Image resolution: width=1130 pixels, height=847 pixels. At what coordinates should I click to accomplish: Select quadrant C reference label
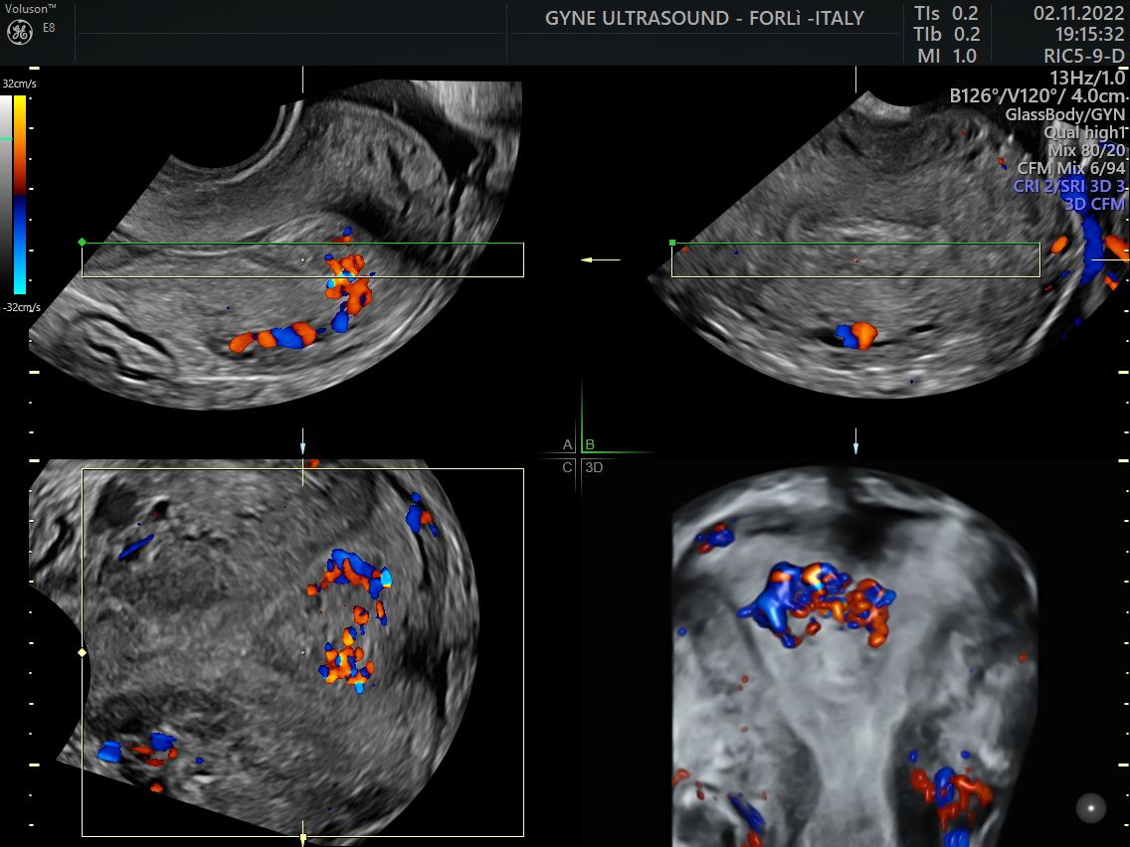pos(567,466)
